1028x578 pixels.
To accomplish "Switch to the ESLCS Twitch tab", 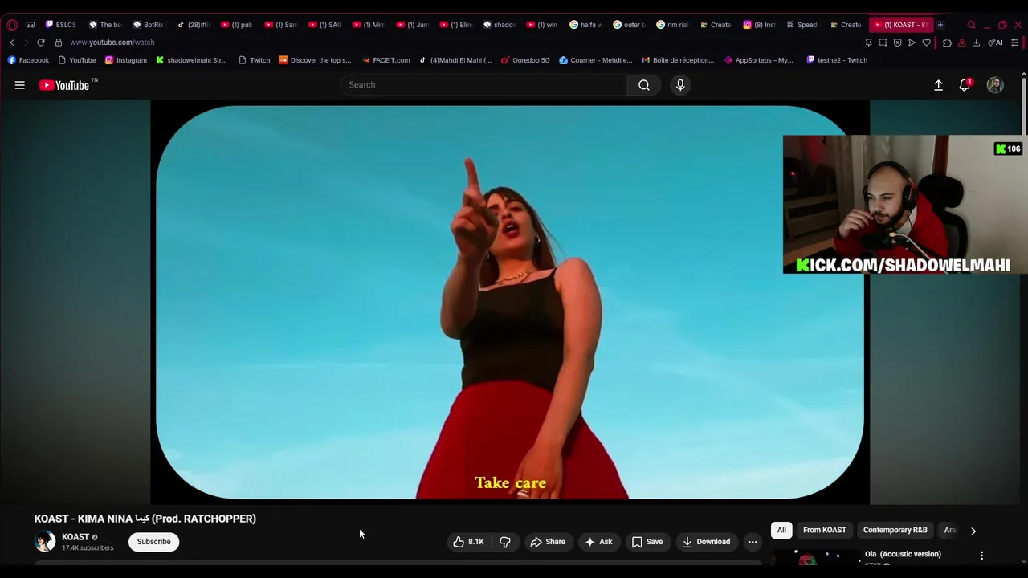I will (x=61, y=25).
